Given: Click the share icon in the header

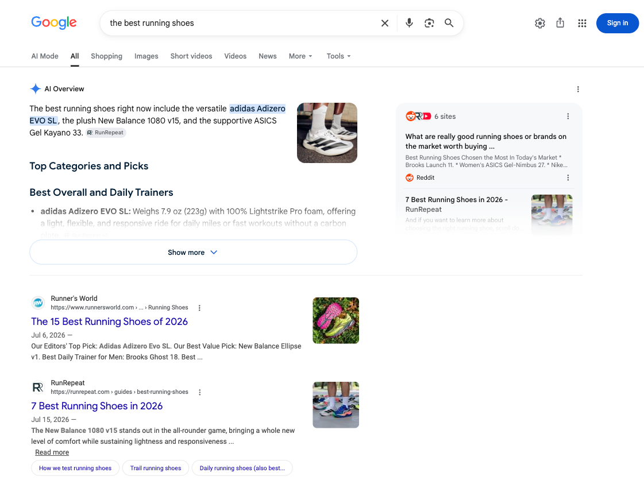Looking at the screenshot, I should pyautogui.click(x=560, y=23).
